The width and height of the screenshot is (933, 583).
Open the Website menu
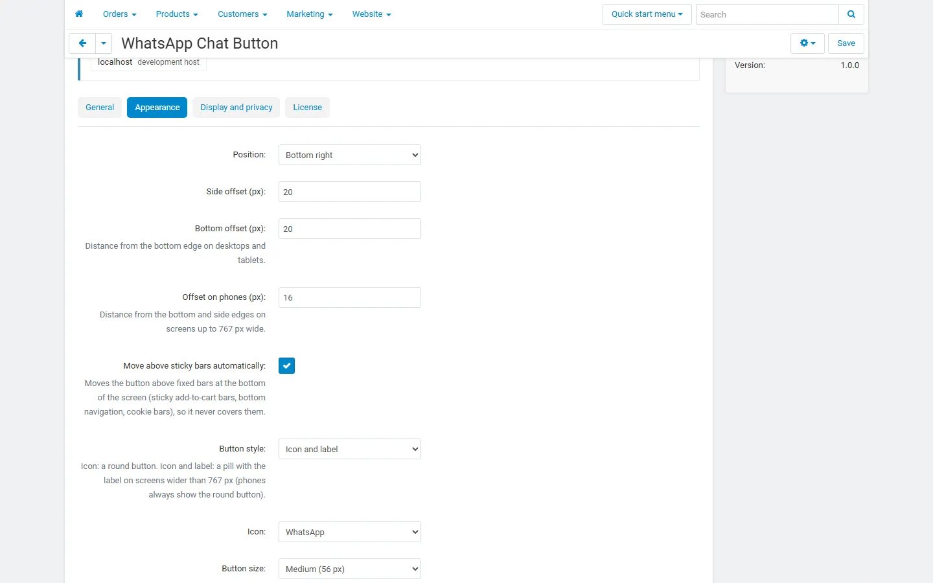click(x=372, y=14)
